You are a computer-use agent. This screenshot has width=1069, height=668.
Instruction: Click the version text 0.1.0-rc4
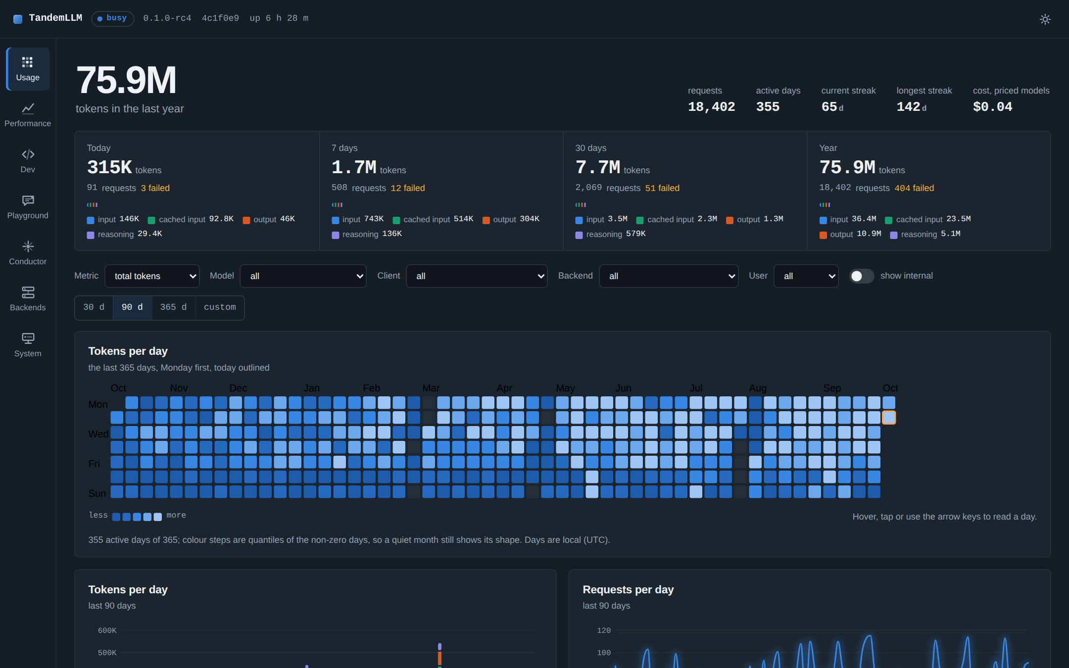coord(167,18)
